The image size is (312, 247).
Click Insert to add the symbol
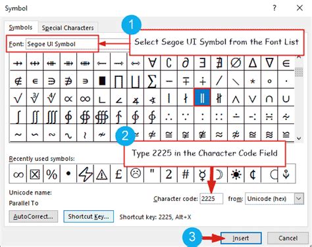pyautogui.click(x=241, y=238)
